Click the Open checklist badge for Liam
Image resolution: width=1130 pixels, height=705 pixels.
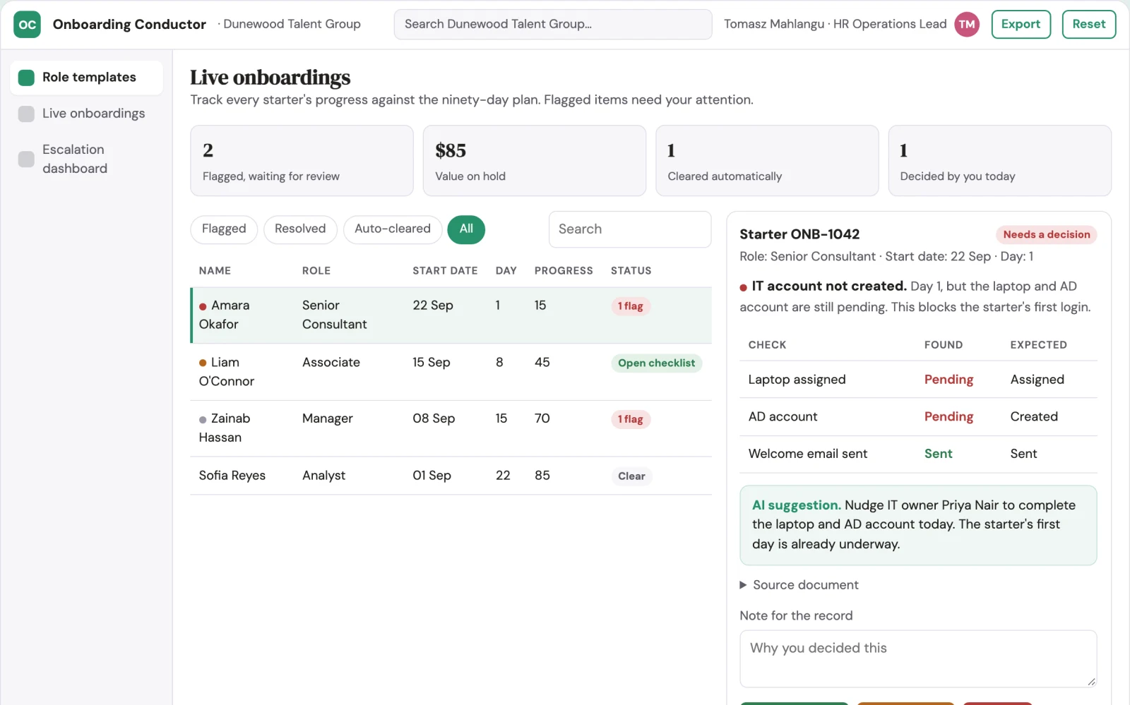coord(656,363)
